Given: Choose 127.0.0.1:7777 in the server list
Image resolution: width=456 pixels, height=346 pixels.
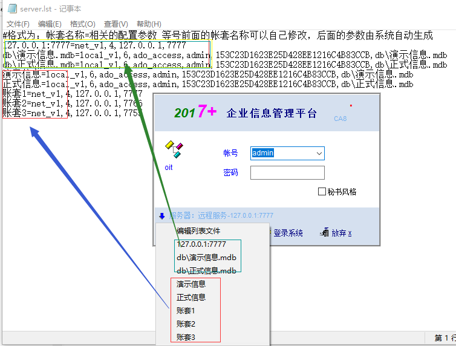Looking at the screenshot, I should pyautogui.click(x=201, y=244).
